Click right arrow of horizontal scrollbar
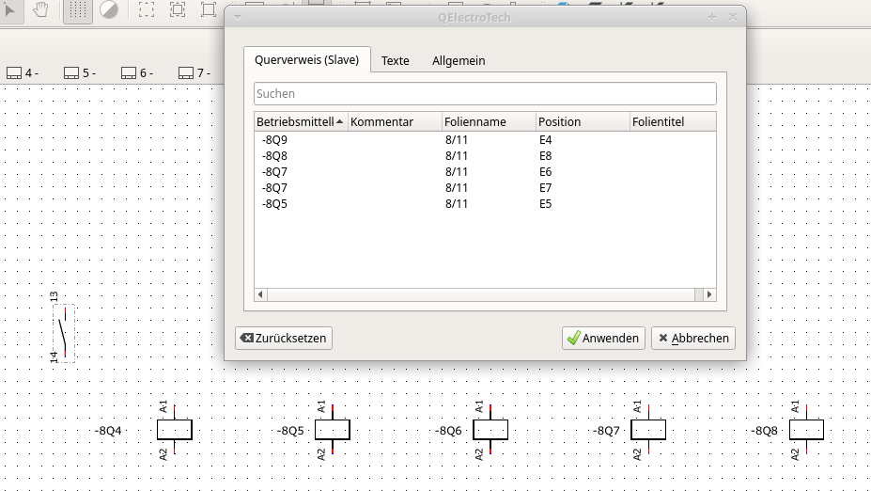Image resolution: width=871 pixels, height=491 pixels. tap(709, 295)
